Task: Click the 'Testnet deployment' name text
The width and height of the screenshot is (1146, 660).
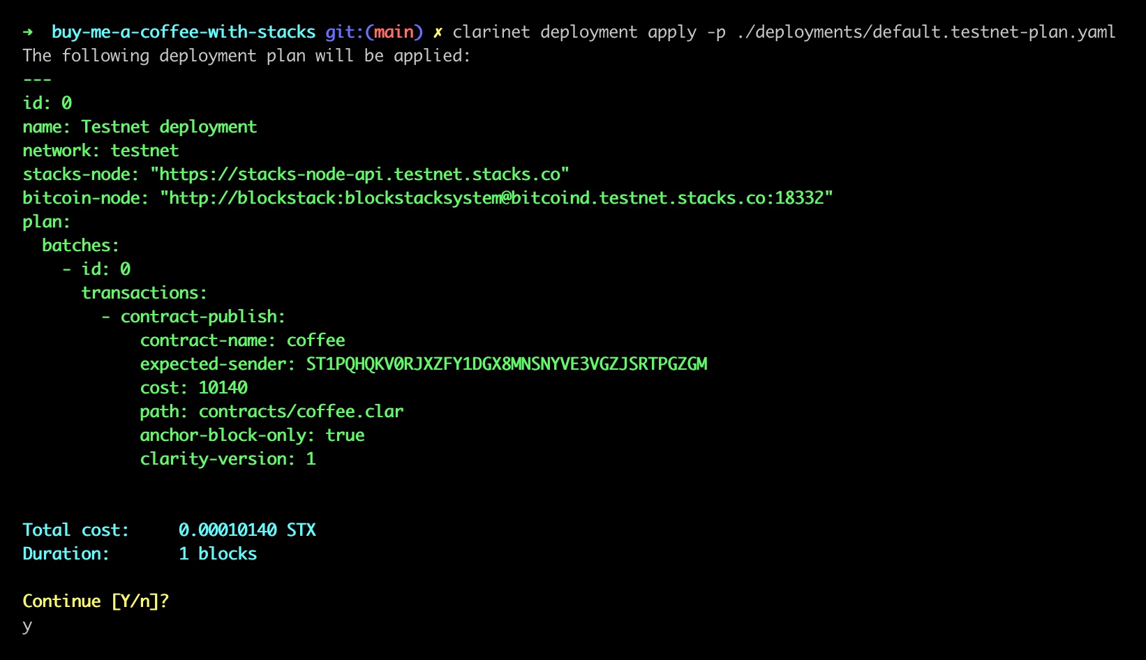Action: click(x=169, y=127)
